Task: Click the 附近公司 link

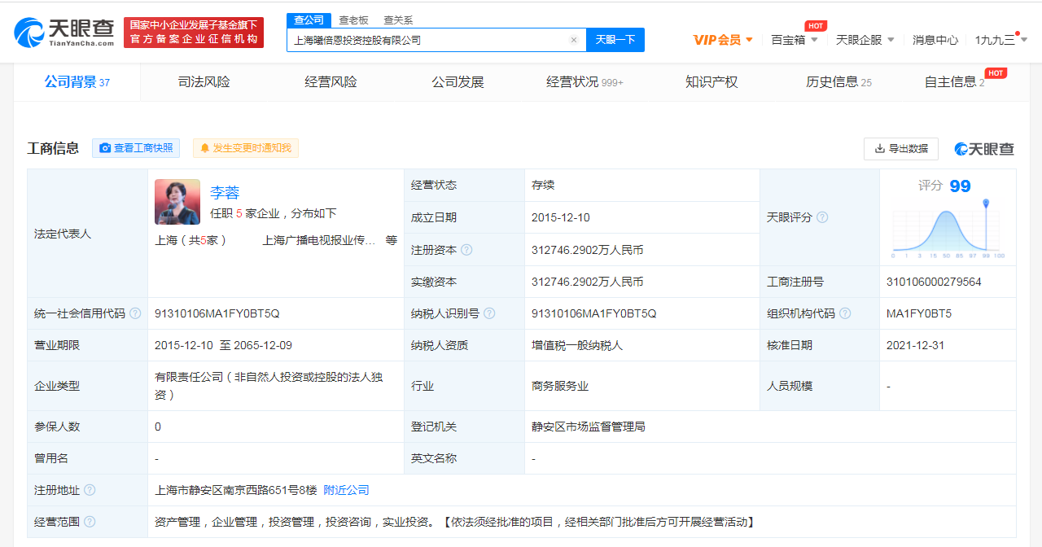Action: [x=347, y=490]
